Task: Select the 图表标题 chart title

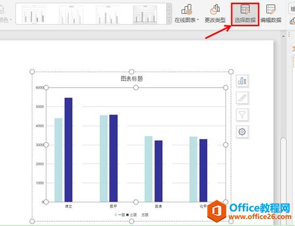Action: (131, 79)
